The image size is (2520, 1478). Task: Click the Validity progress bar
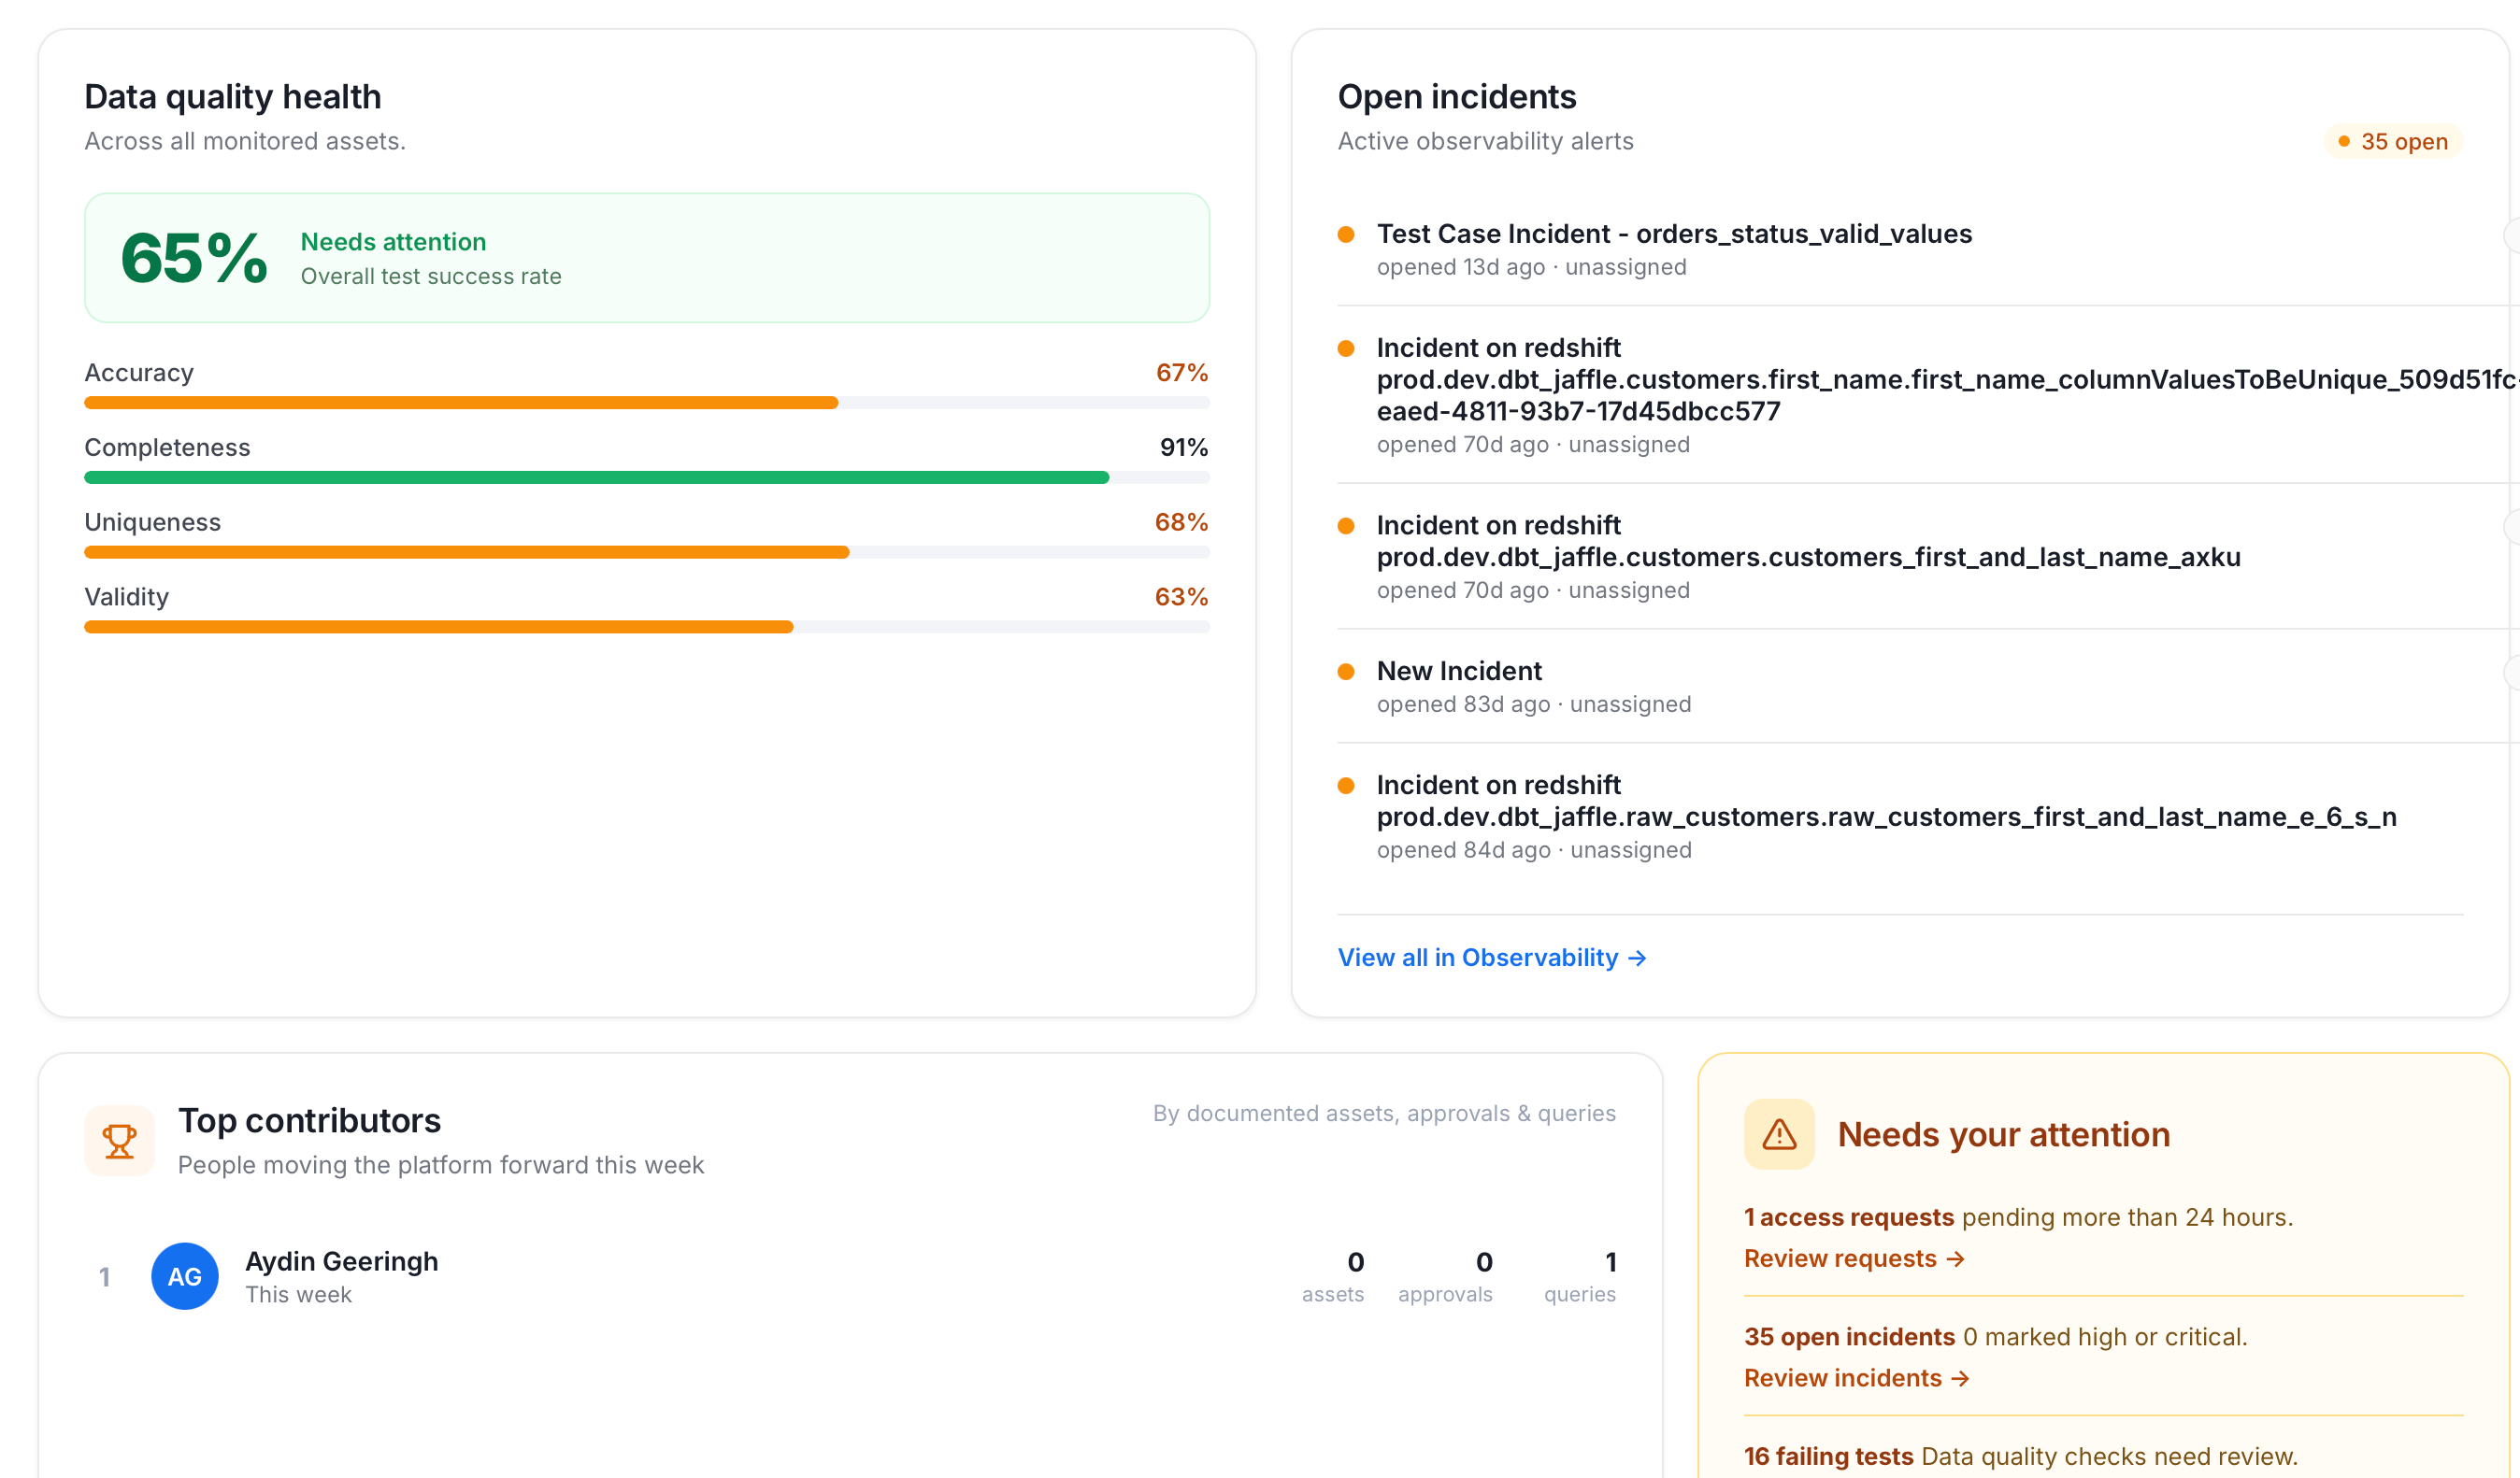(x=647, y=628)
